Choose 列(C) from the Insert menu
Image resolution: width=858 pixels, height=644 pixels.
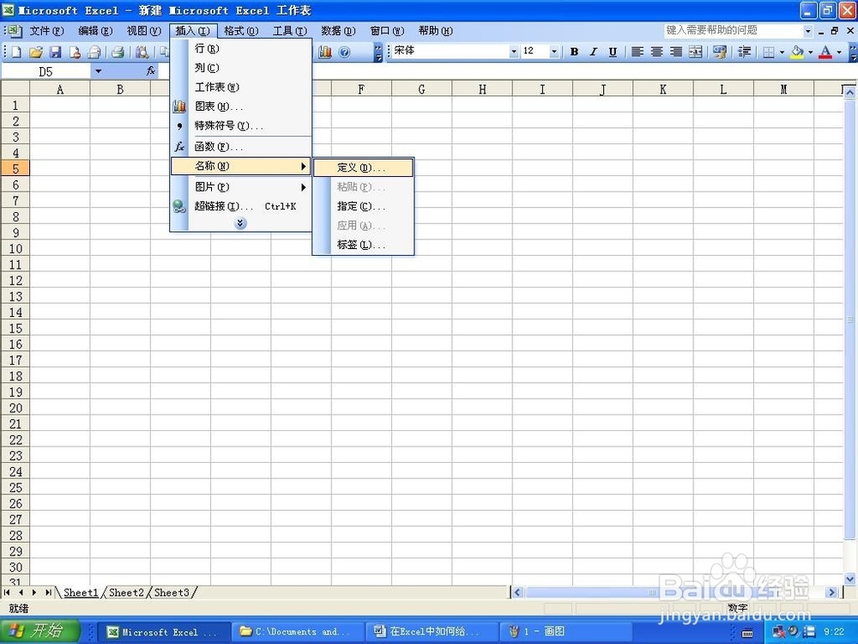point(241,68)
